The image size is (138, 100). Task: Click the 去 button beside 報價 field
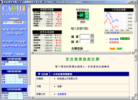click(92, 36)
